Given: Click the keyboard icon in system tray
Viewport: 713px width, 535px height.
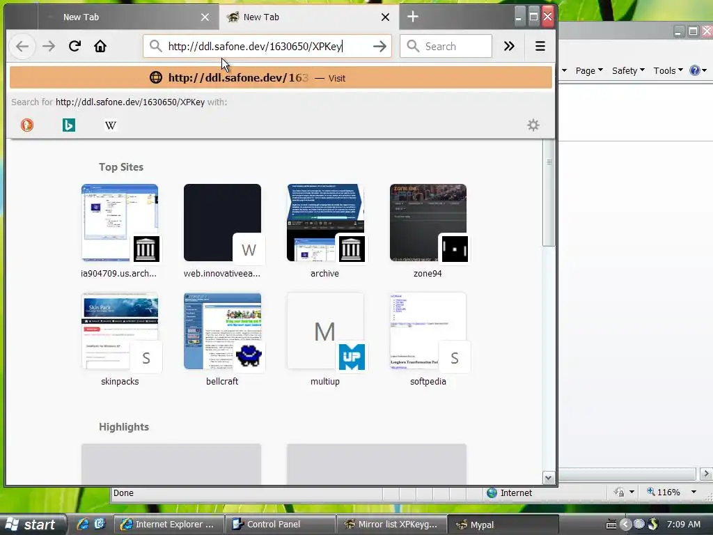Looking at the screenshot, I should click(611, 525).
